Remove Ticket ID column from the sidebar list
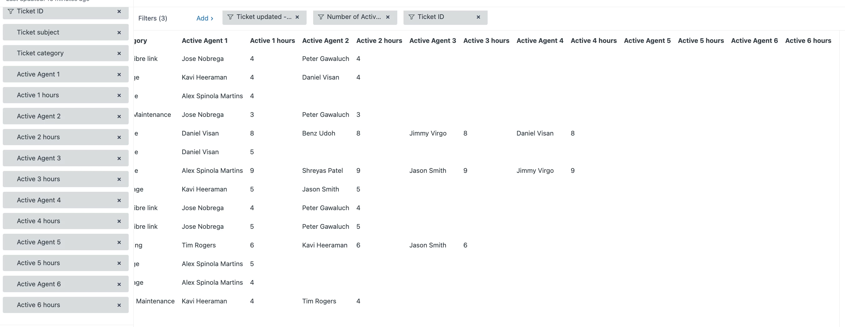The image size is (845, 327). (x=119, y=12)
